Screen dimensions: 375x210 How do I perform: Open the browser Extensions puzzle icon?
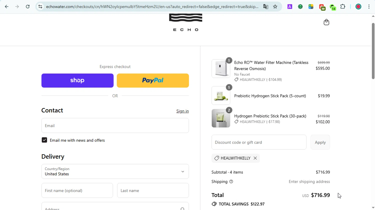[343, 7]
